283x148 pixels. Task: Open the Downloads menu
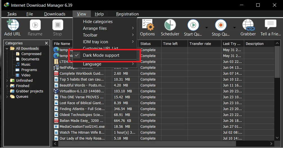tap(55, 14)
